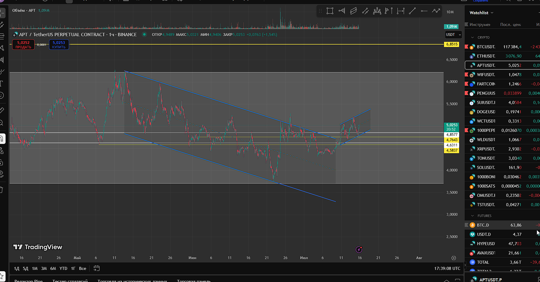Viewport: 540px width, 282px height.
Task: Set range to 3М
Action: pyautogui.click(x=44, y=268)
